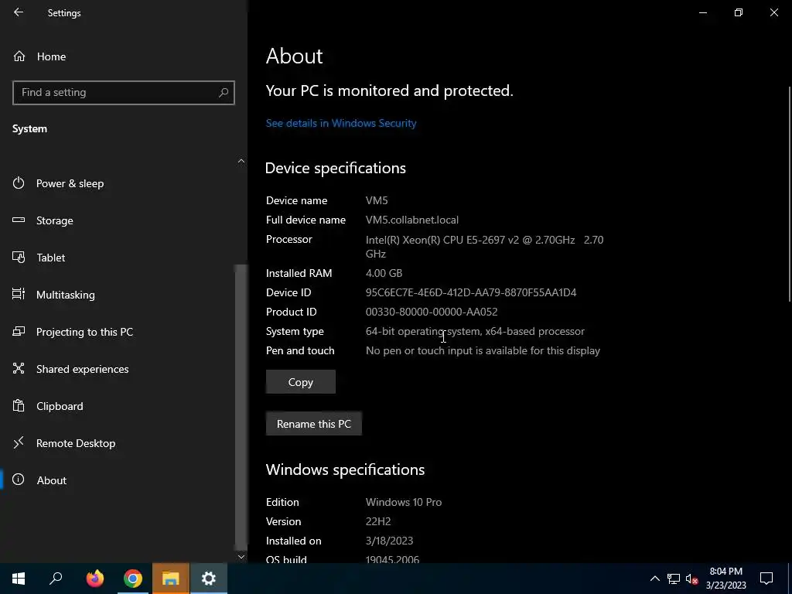The image size is (792, 594).
Task: Open Tablet settings page
Action: coord(50,258)
